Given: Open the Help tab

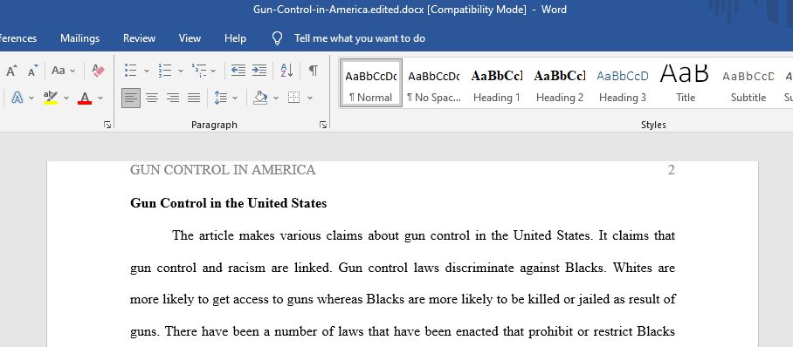Looking at the screenshot, I should 235,38.
